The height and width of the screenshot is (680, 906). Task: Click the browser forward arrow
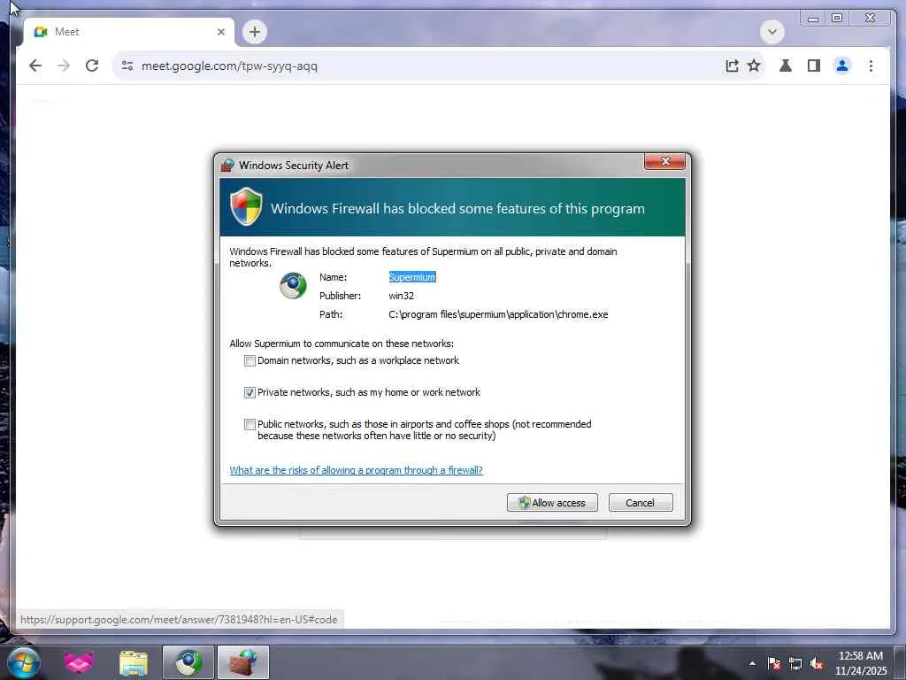64,66
